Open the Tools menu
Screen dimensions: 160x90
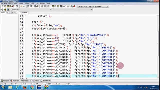[x=33, y=4]
